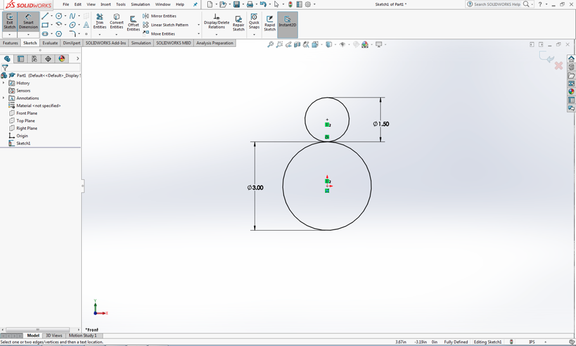
Task: Open the FeatureManager design tree tab
Action: click(7, 59)
